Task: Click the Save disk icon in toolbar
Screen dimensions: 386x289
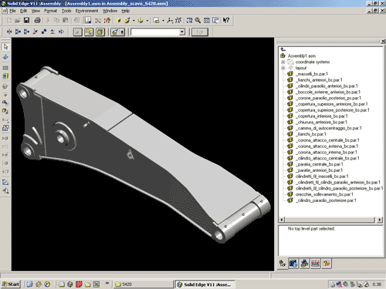Action: click(x=26, y=20)
